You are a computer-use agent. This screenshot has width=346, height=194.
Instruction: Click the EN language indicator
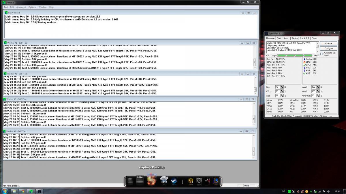[x=284, y=191]
